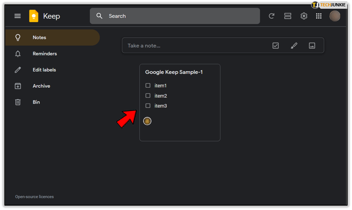Viewport: 352px width, 210px height.
Task: Check the item1 checkbox
Action: (x=148, y=85)
